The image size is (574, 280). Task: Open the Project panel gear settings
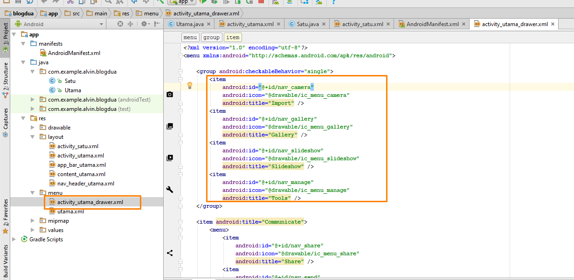pyautogui.click(x=145, y=24)
